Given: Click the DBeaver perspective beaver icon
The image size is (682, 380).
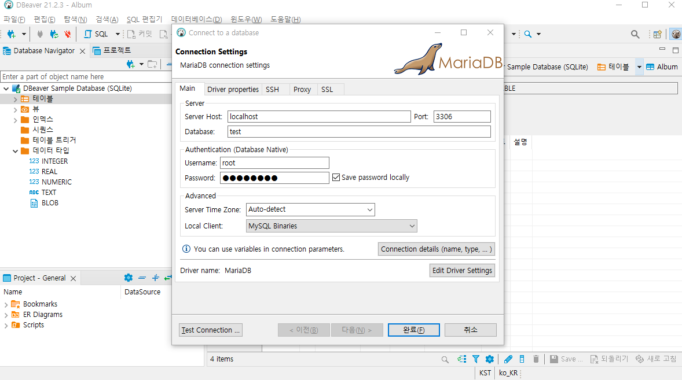Looking at the screenshot, I should click(676, 34).
